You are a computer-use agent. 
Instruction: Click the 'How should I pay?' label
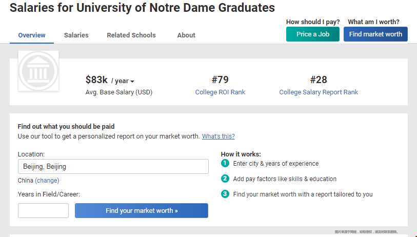(313, 22)
